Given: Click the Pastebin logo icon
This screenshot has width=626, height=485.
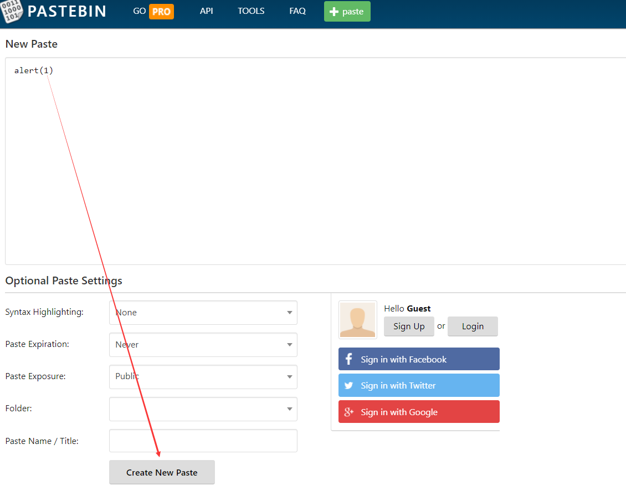Looking at the screenshot, I should pos(12,11).
